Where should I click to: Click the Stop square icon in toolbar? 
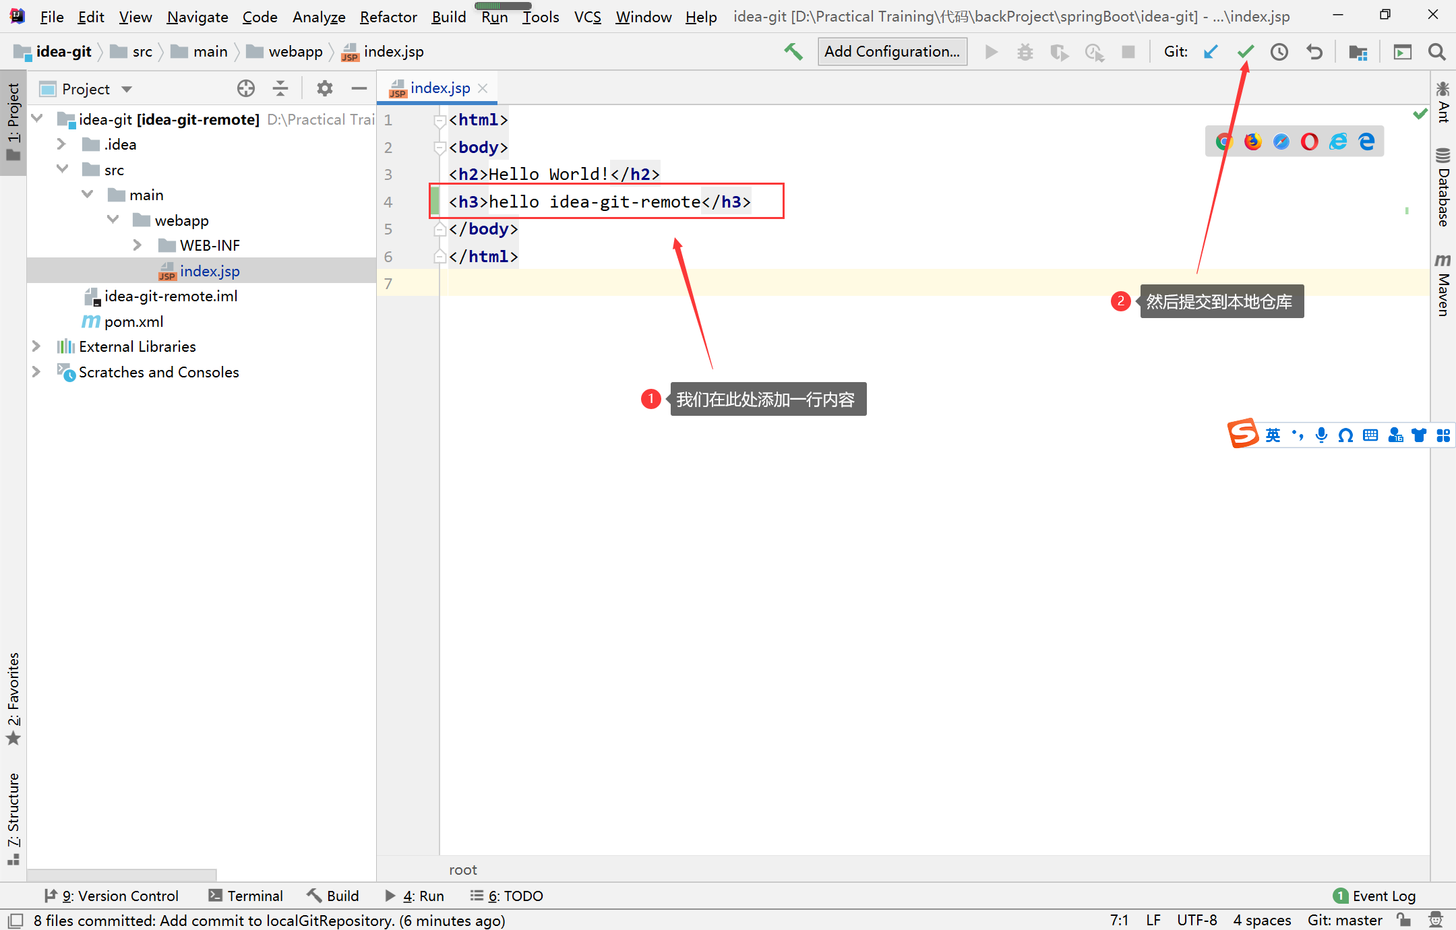click(x=1128, y=52)
